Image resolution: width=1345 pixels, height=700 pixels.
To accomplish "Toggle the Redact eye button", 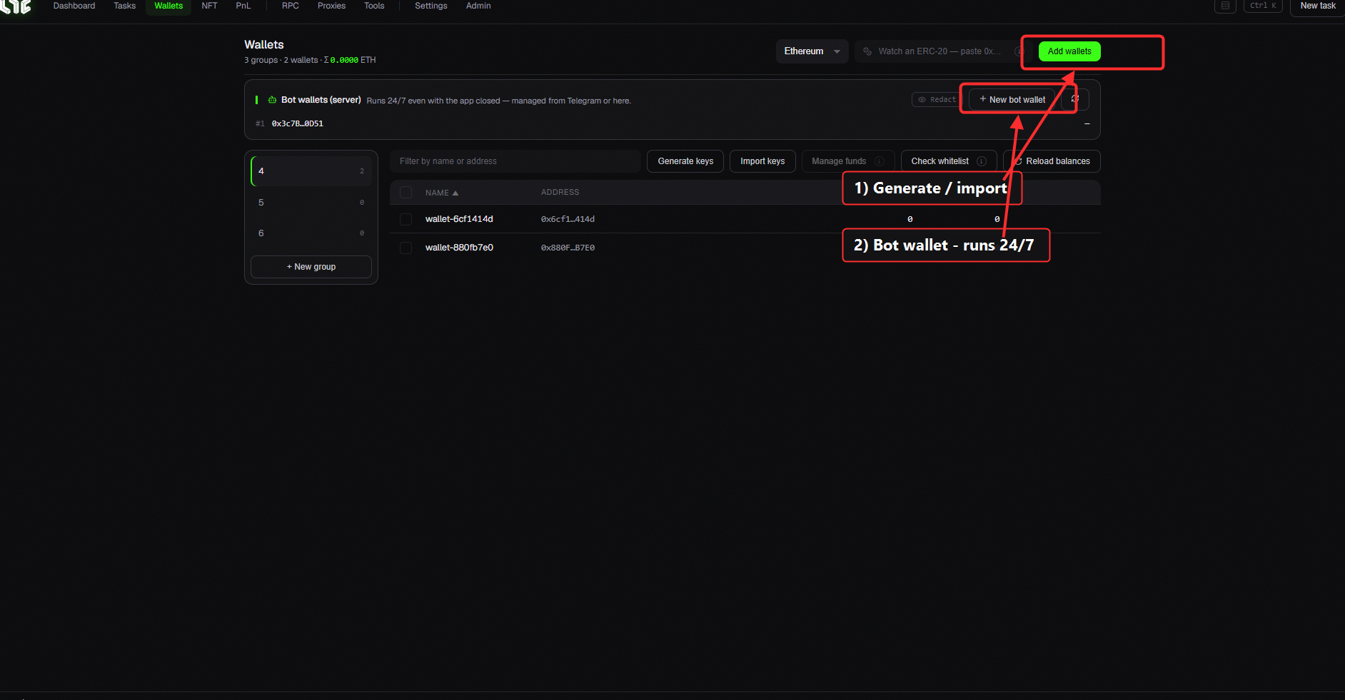I will point(937,100).
